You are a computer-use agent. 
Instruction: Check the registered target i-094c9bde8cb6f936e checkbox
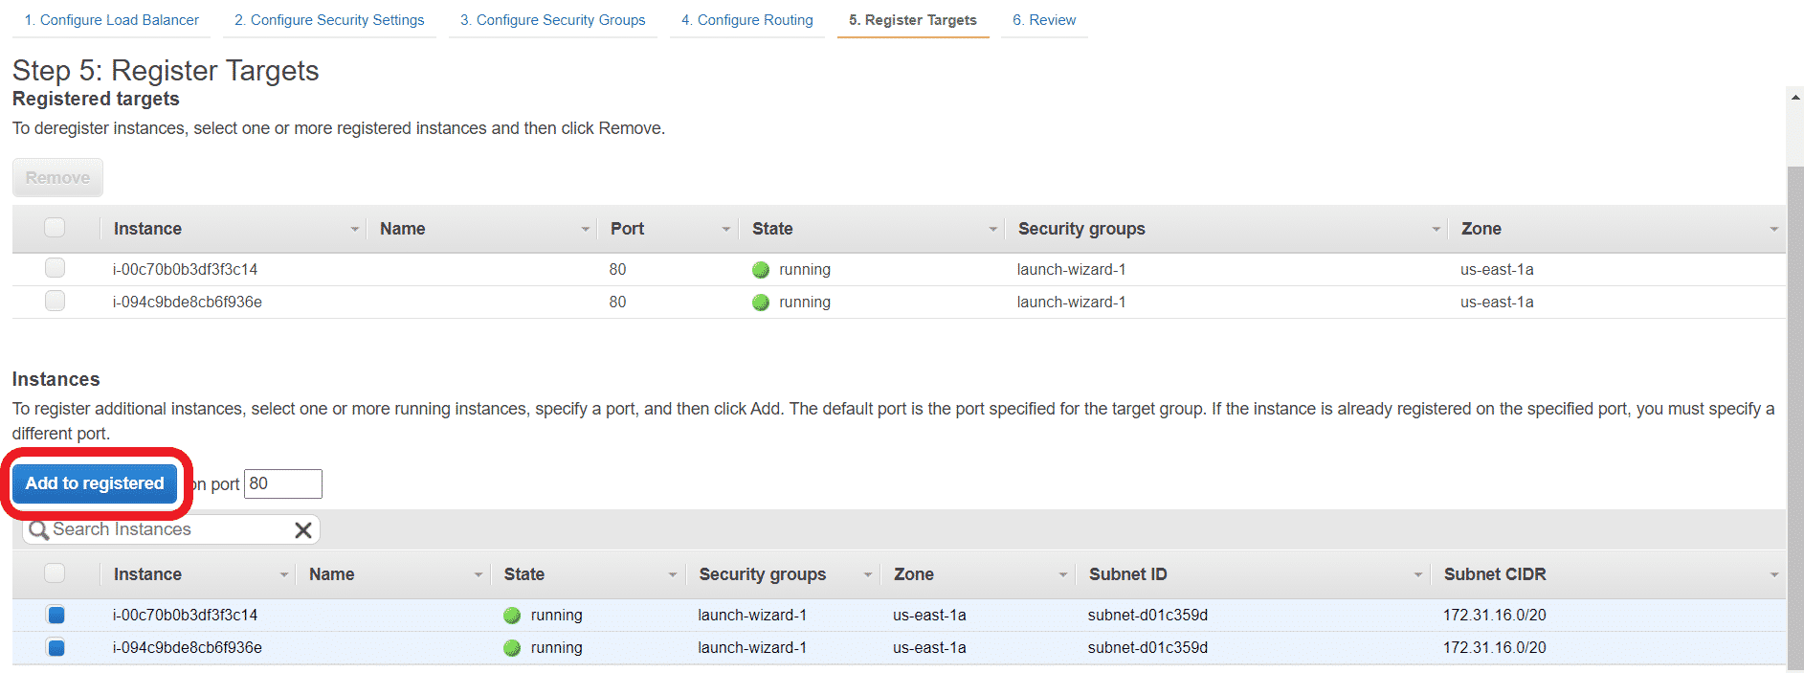pyautogui.click(x=55, y=301)
